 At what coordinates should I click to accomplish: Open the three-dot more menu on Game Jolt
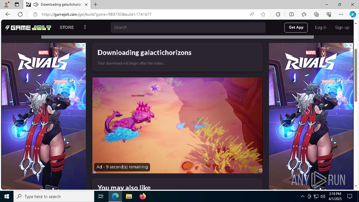click(x=85, y=27)
